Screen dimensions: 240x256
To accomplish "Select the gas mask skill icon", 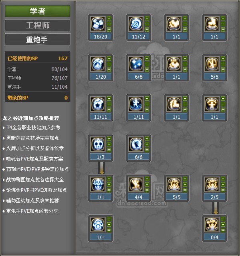I will coord(98,224).
